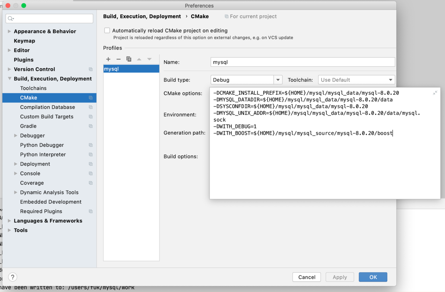Screen dimensions: 445x292
Task: Enable automatically reload CMake project on editing
Action: tap(107, 30)
